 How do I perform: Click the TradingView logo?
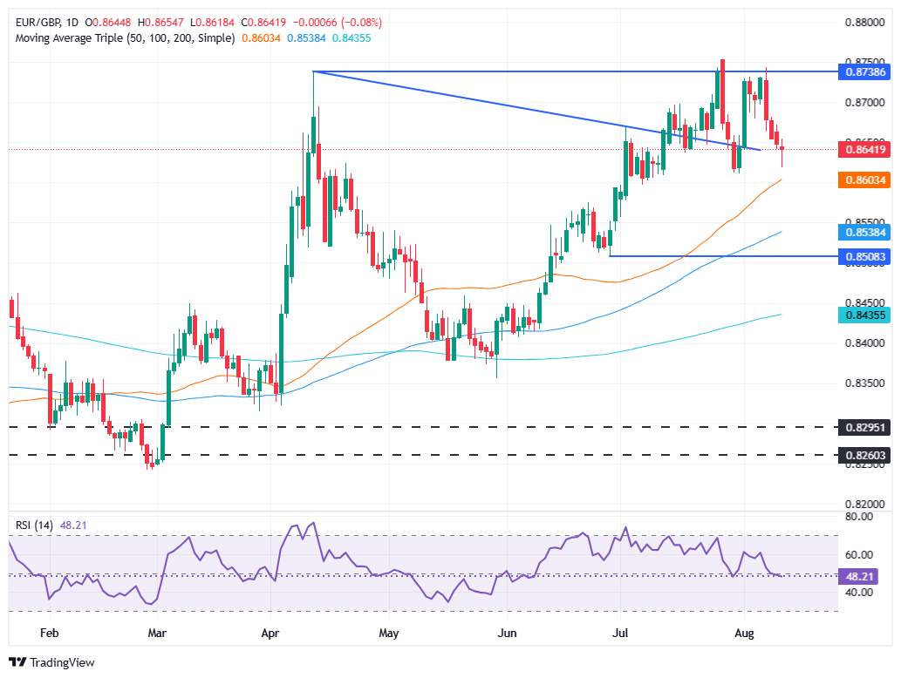coord(52,662)
